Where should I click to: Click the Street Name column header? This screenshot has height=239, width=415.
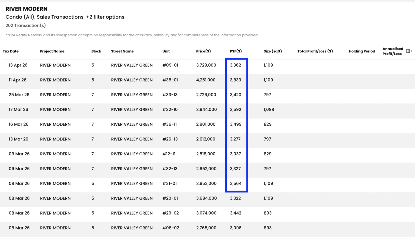(x=122, y=51)
